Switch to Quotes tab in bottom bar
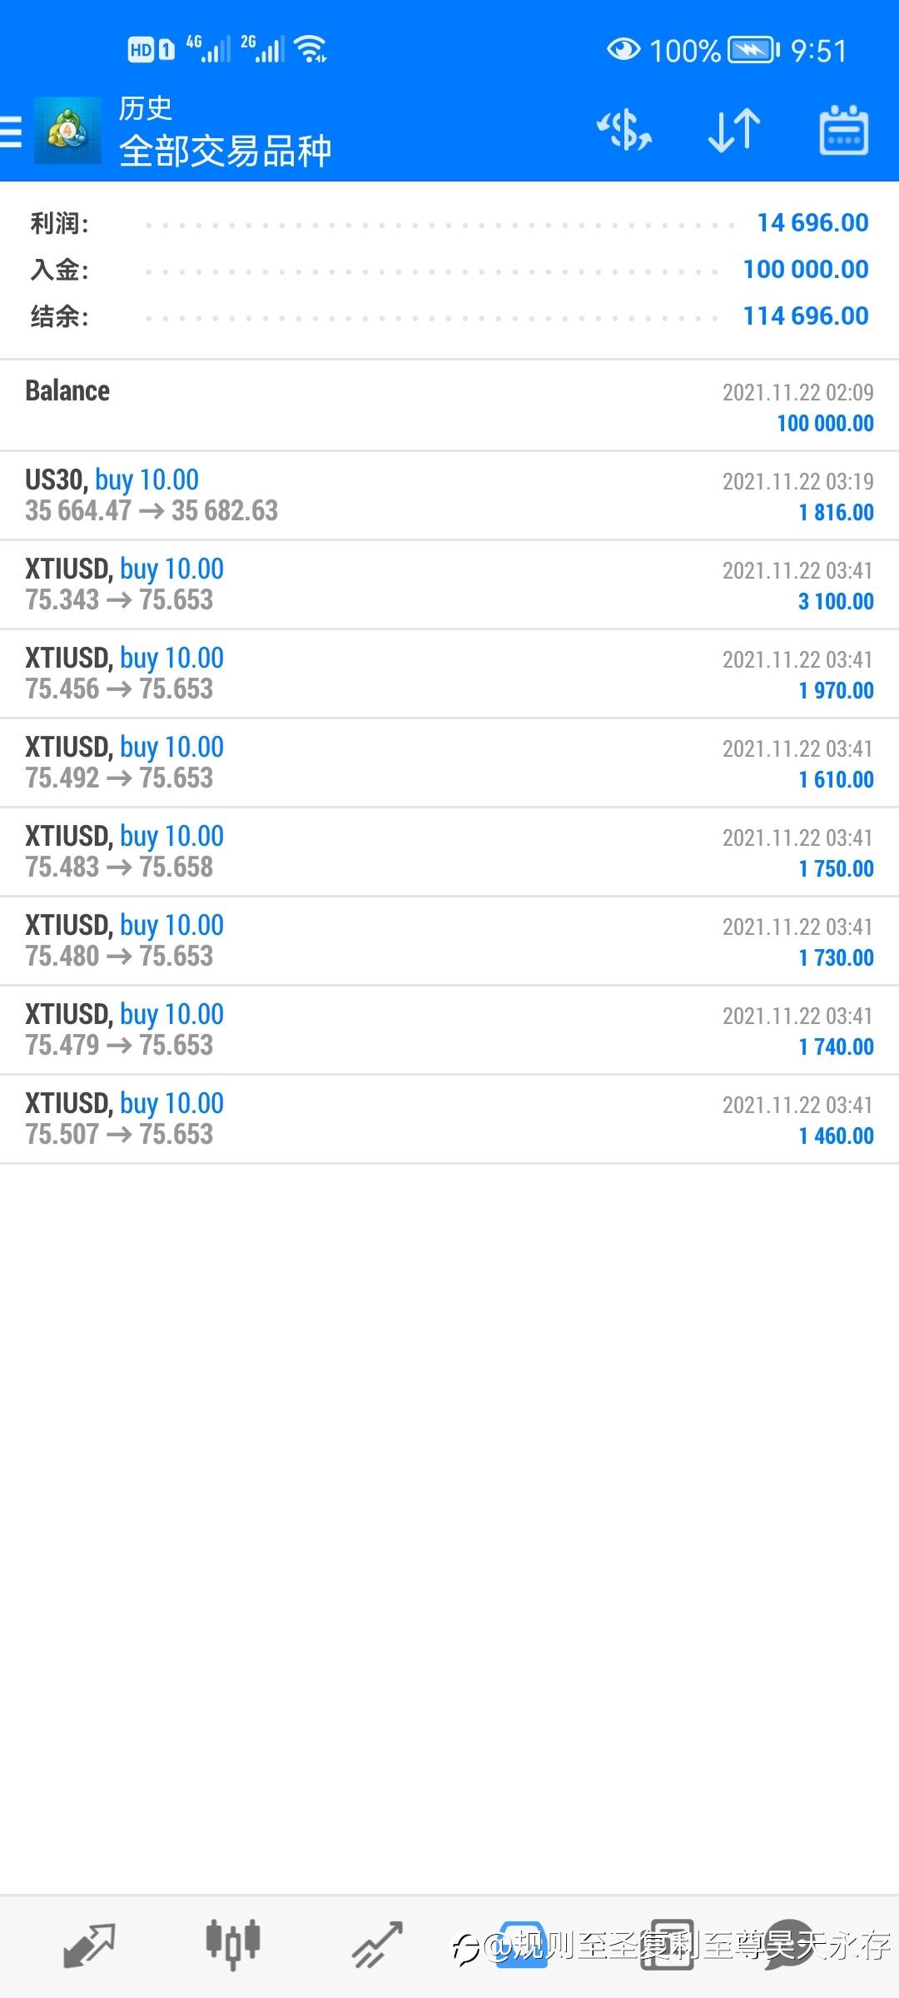This screenshot has width=899, height=1998. [90, 1945]
